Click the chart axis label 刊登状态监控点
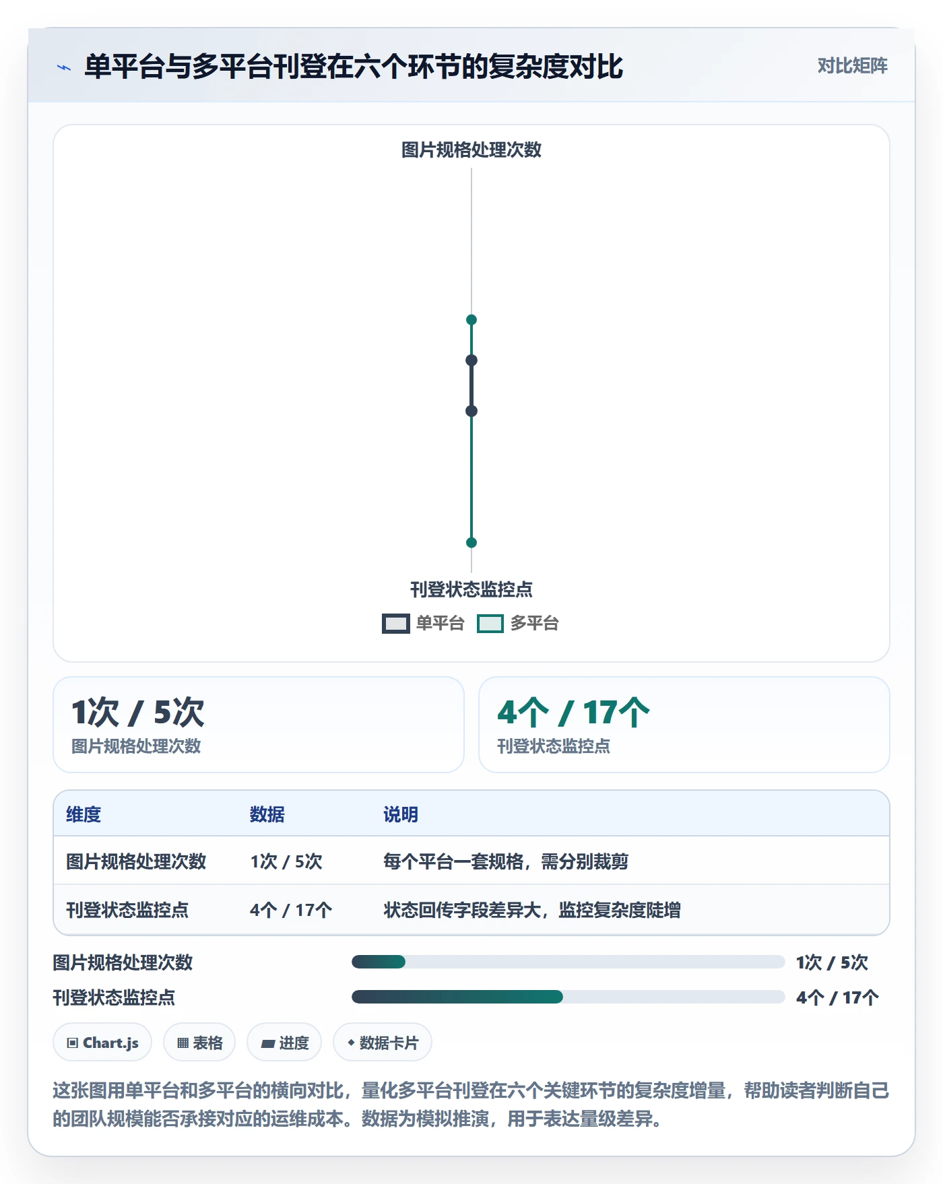This screenshot has height=1184, width=943. point(471,590)
